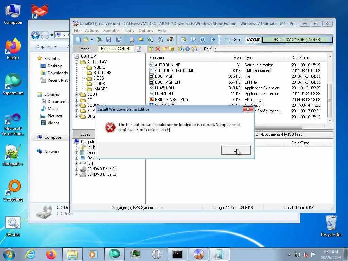Click the image file list vertical scrollbar
Screen dimensions: 348x261
[330, 100]
